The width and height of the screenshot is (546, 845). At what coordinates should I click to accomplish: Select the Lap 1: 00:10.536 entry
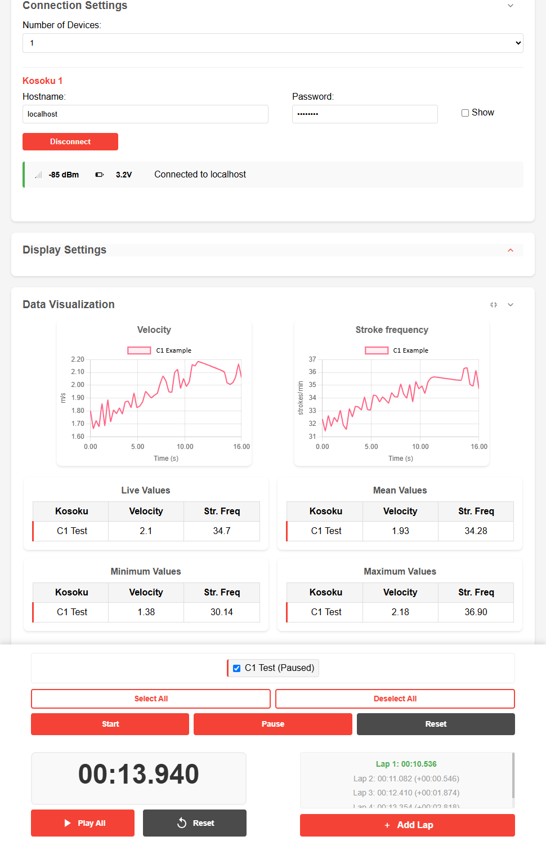pyautogui.click(x=406, y=764)
